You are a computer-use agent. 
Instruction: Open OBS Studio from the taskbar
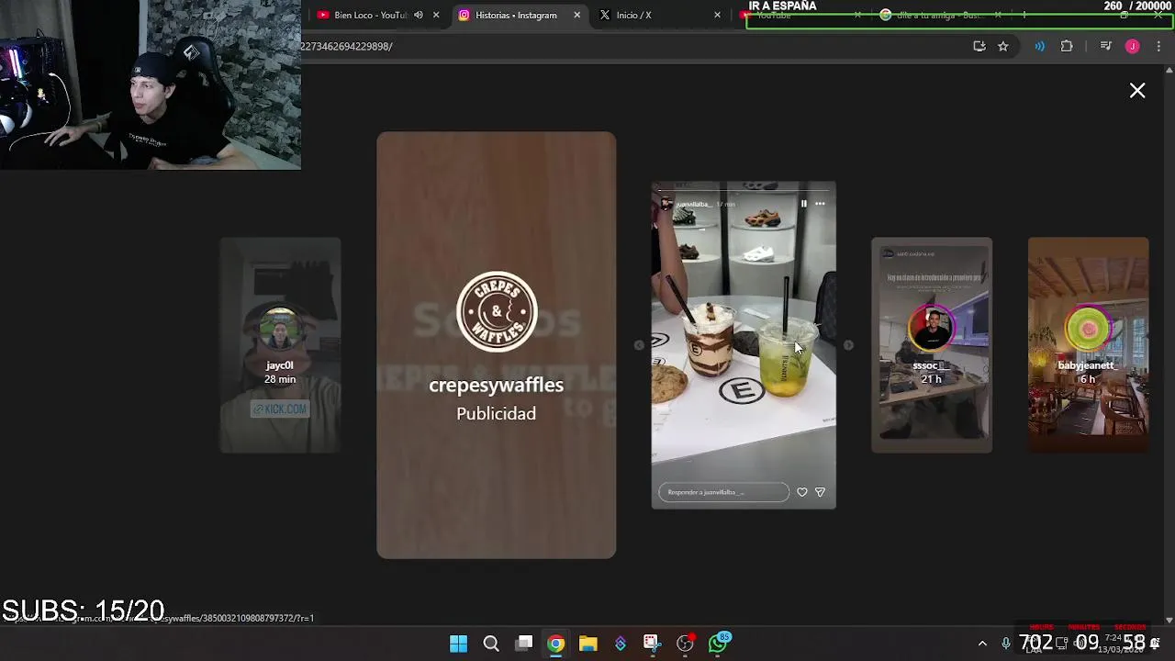click(685, 644)
